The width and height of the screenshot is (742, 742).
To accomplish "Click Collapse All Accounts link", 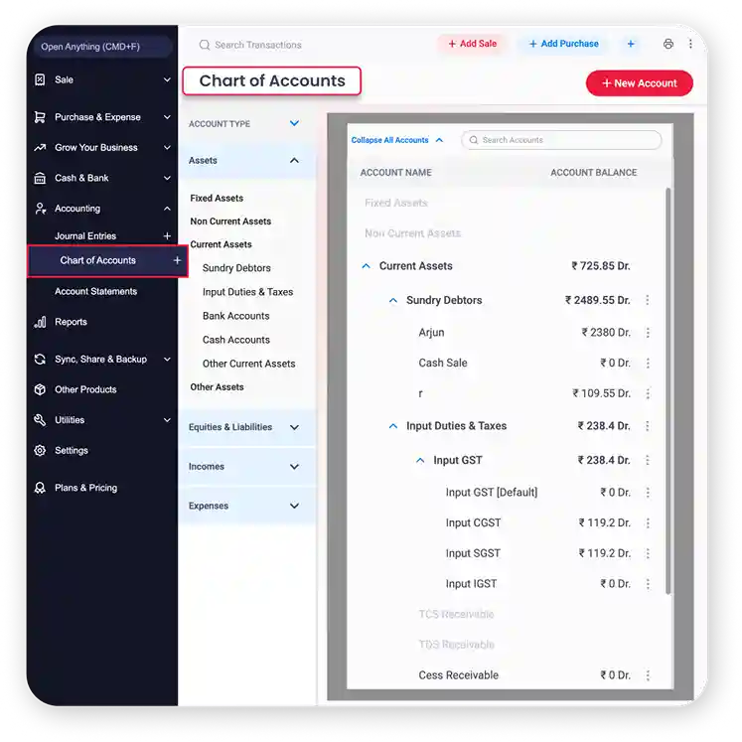I will click(x=396, y=140).
